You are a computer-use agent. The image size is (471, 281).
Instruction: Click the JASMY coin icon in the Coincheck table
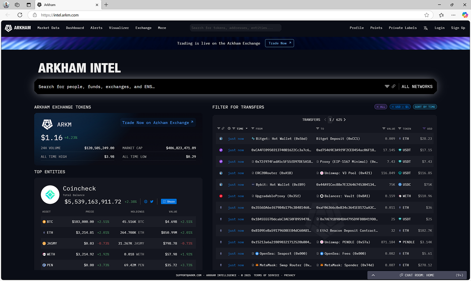(44, 243)
